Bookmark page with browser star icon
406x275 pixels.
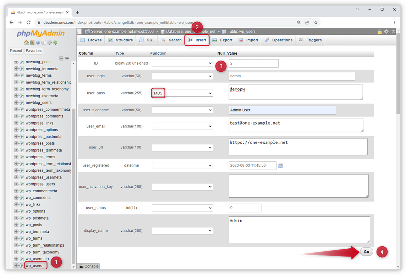316,22
